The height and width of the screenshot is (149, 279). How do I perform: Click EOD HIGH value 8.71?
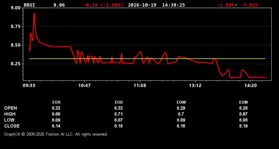(119, 114)
